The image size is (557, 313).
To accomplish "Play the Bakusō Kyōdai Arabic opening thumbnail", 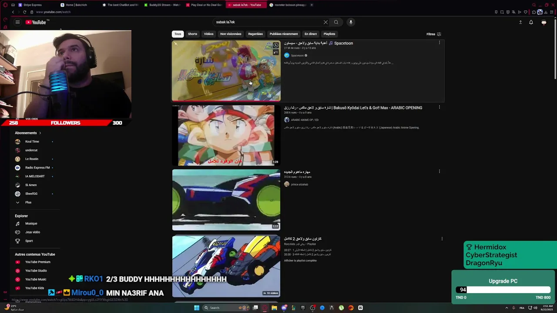I will coord(226,135).
